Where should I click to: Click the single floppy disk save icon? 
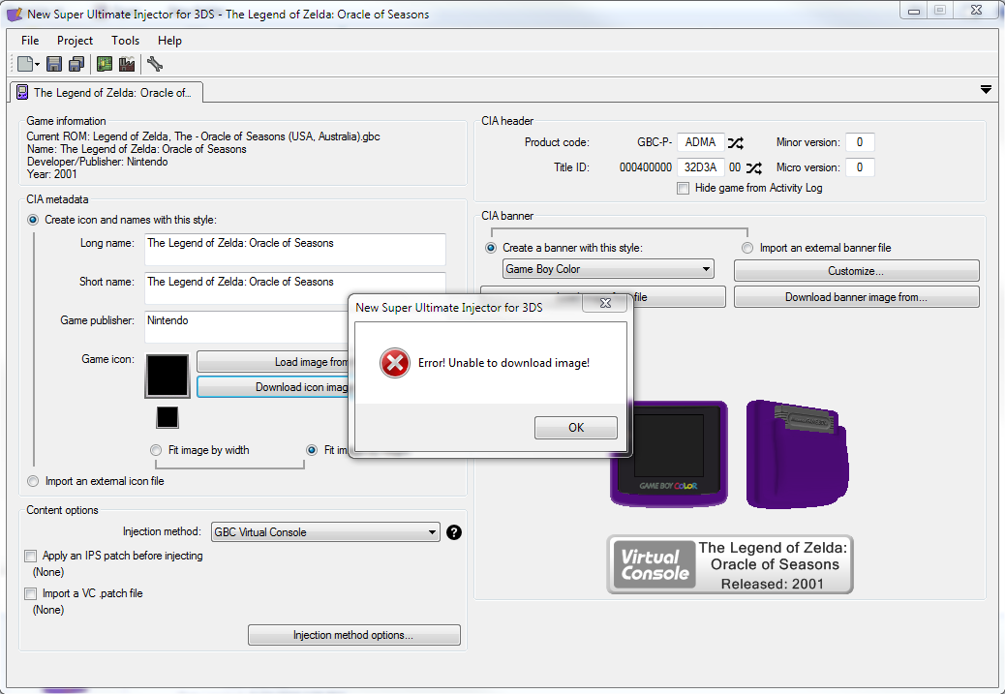coord(54,64)
